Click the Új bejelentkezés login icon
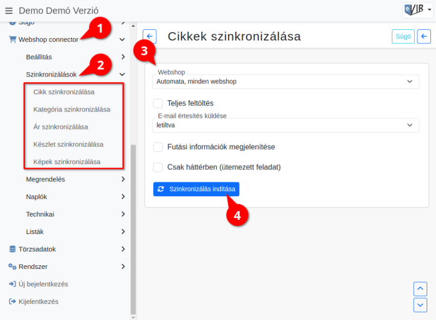The height and width of the screenshot is (320, 436). coord(12,284)
